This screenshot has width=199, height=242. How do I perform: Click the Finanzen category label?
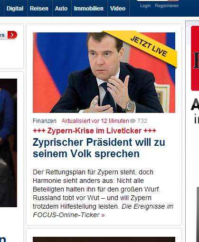(45, 121)
